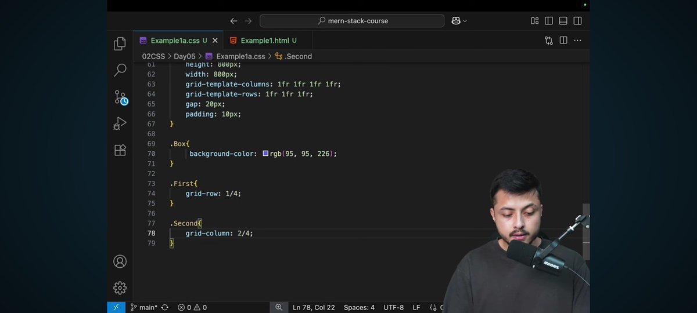
Task: Go forward with the right arrow
Action: click(248, 21)
